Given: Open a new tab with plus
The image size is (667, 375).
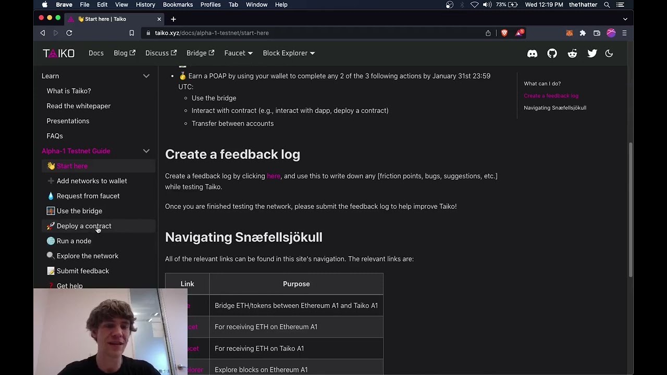Looking at the screenshot, I should pyautogui.click(x=173, y=19).
